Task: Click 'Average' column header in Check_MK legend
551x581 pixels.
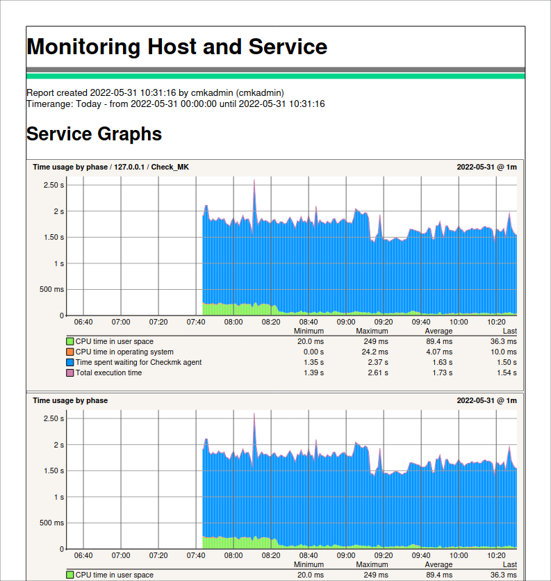Action: coord(438,331)
